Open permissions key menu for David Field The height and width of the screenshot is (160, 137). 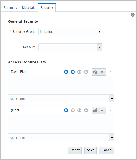(x=99, y=72)
